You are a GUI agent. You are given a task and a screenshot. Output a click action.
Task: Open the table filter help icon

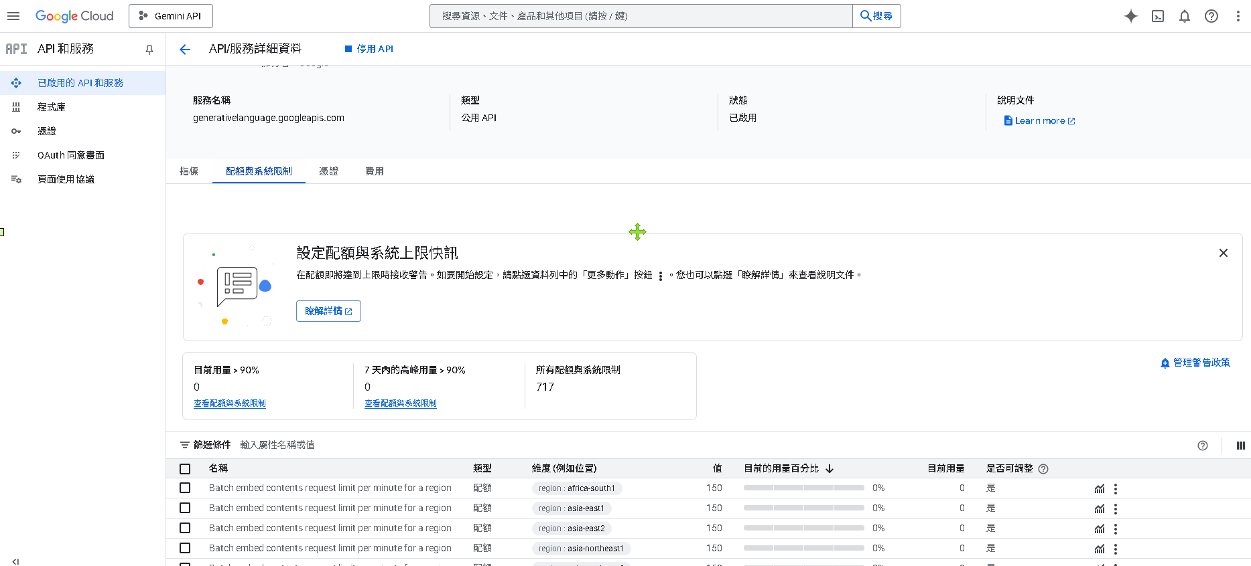click(1203, 446)
